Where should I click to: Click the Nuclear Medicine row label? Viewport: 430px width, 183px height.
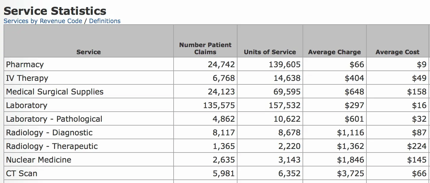tap(39, 160)
